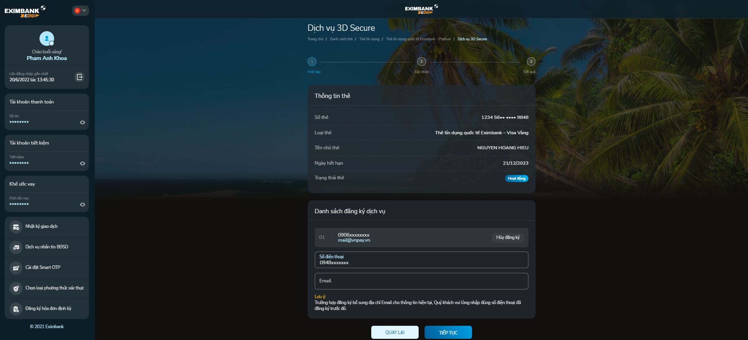Open Danh sách thẻ breadcrumb link
Viewport: 748px width, 340px height.
[341, 39]
